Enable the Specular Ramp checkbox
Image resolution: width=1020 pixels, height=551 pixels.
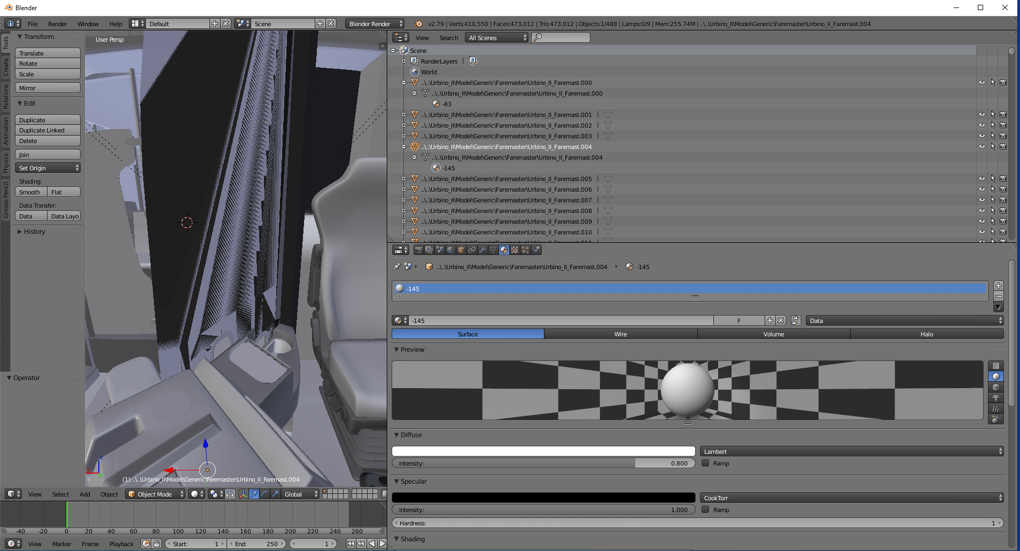click(x=705, y=510)
